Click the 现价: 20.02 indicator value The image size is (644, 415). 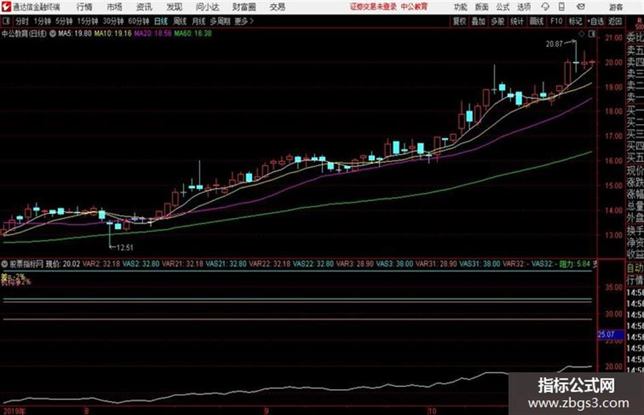[x=63, y=264]
